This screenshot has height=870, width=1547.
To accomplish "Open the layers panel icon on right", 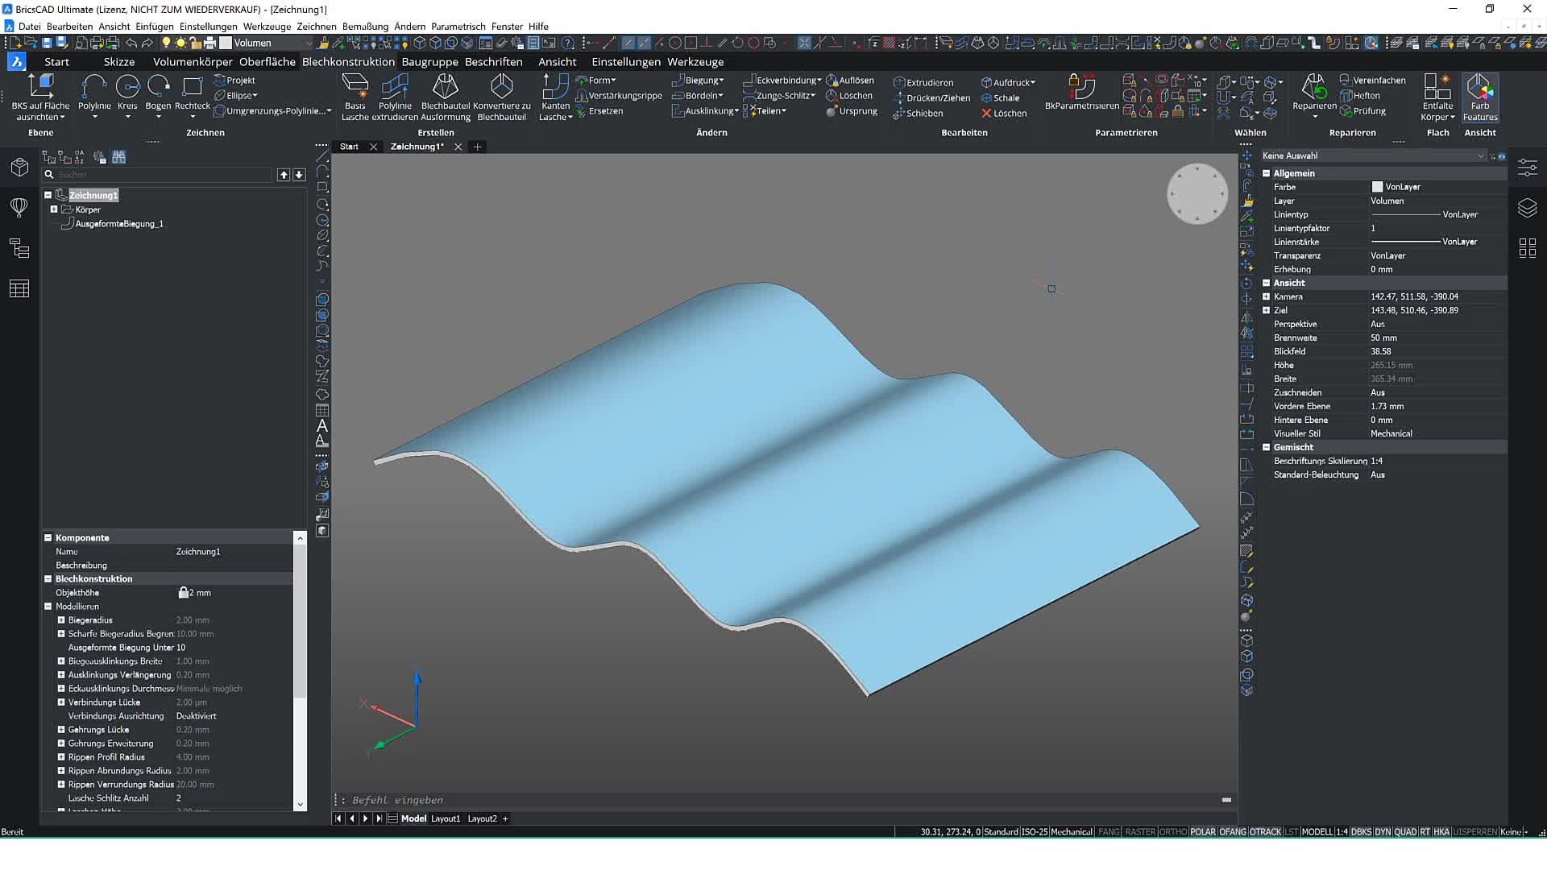I will pyautogui.click(x=1527, y=208).
